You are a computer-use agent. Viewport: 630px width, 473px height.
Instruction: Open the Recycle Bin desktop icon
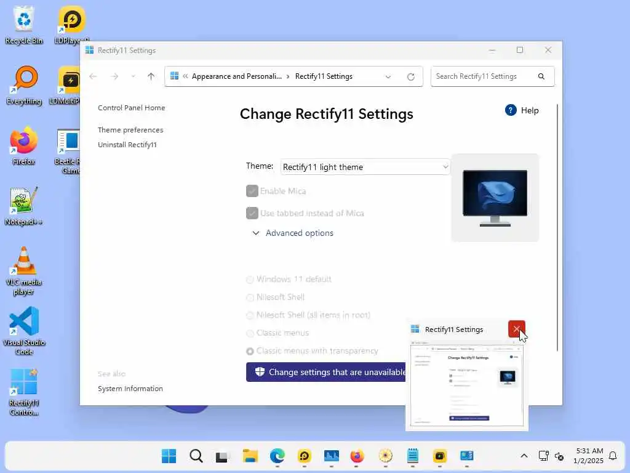point(24,25)
